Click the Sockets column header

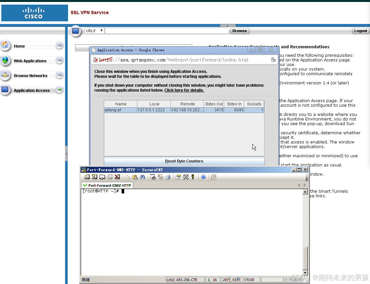point(254,104)
